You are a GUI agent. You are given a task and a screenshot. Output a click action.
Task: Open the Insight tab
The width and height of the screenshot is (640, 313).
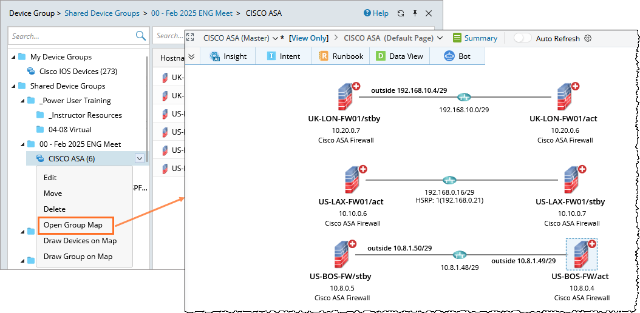pos(228,56)
